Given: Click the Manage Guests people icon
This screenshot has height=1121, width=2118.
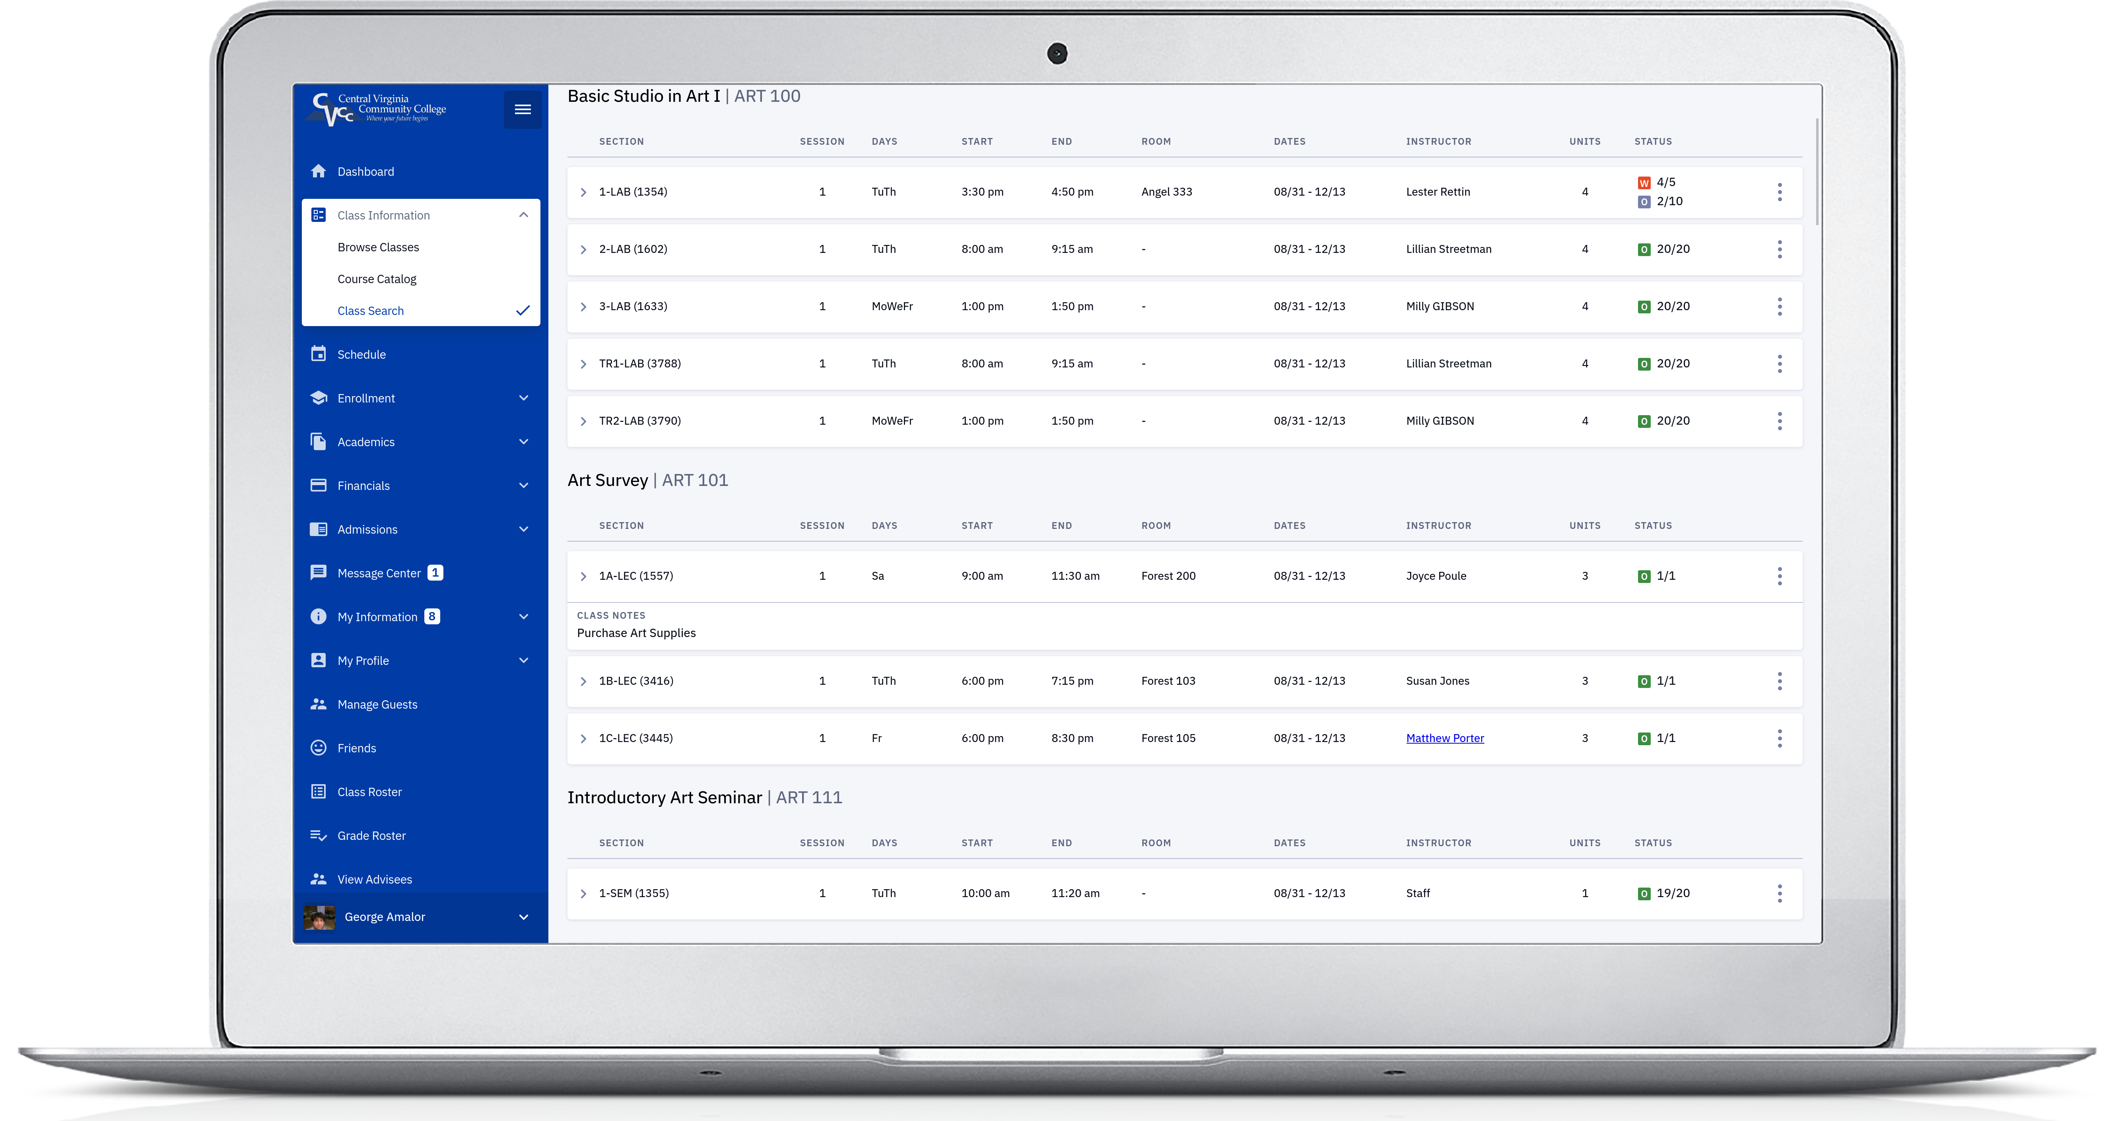Looking at the screenshot, I should pos(318,704).
